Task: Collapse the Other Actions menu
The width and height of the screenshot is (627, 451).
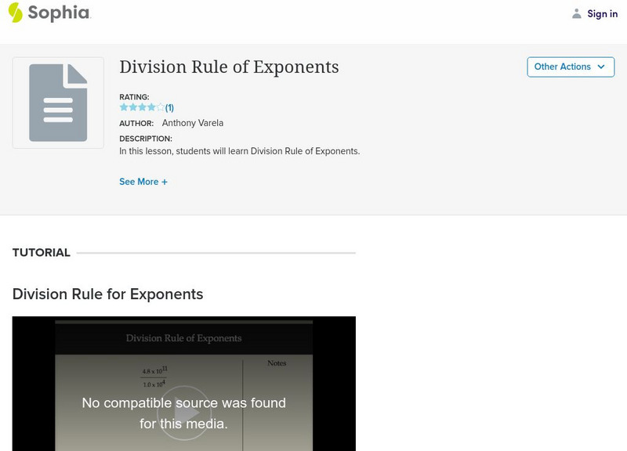Action: point(571,67)
